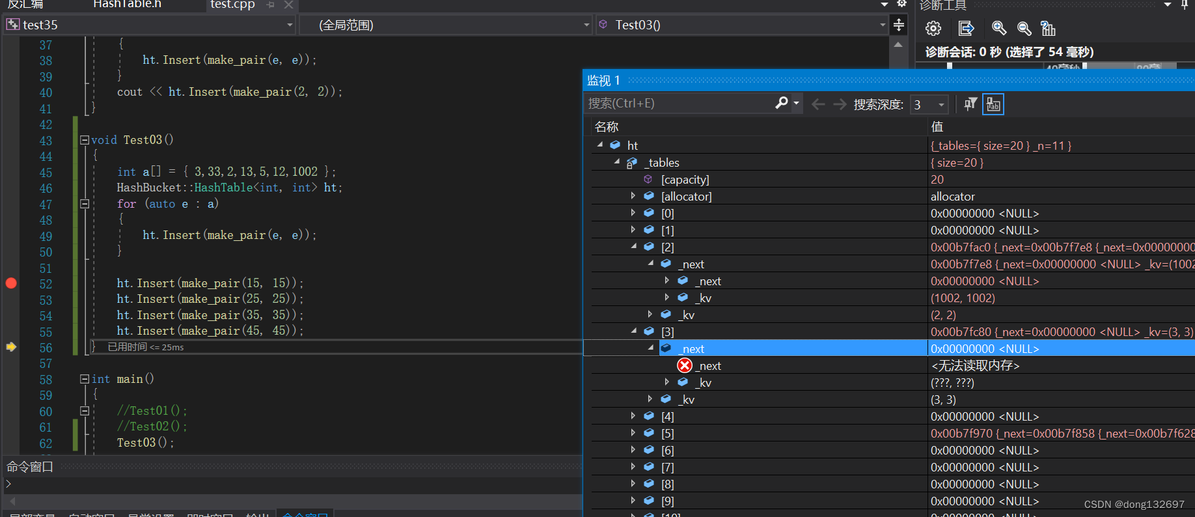Toggle breakpoint red dot on line 52
This screenshot has width=1195, height=517.
pyautogui.click(x=11, y=283)
